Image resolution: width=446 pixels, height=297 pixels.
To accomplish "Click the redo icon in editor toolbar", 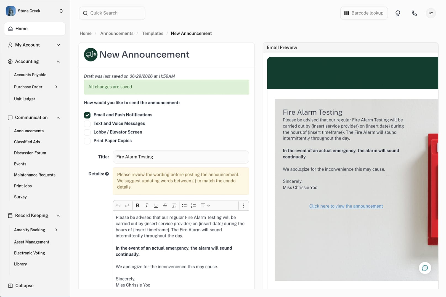I will point(127,205).
